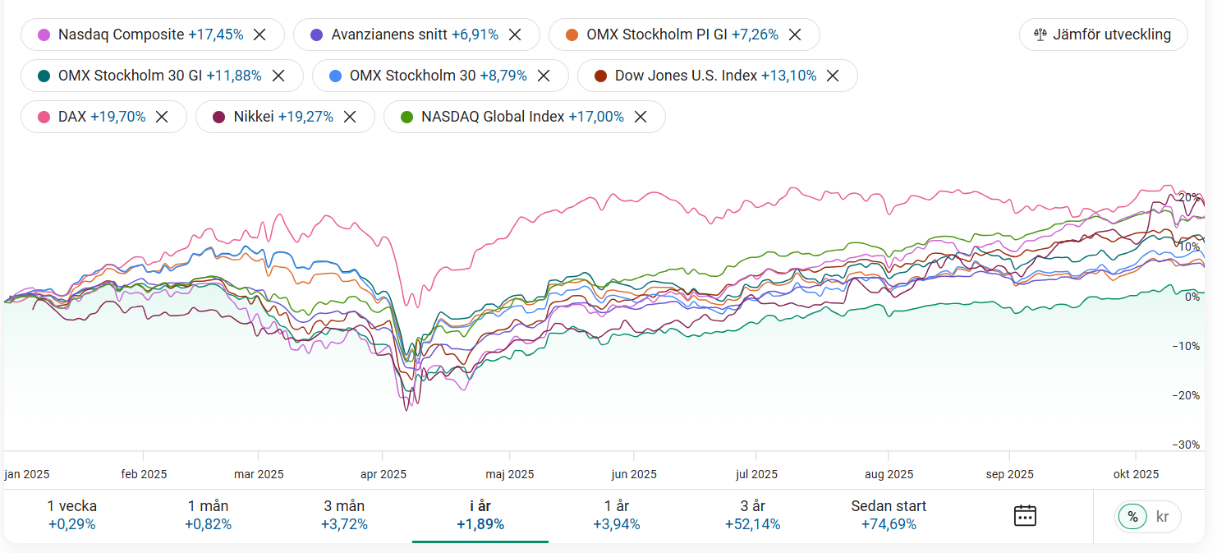
Task: Select the 1 mån time period
Action: [x=208, y=515]
